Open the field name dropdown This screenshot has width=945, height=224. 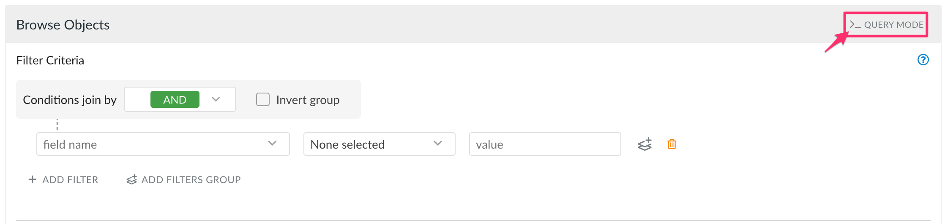[x=163, y=144]
